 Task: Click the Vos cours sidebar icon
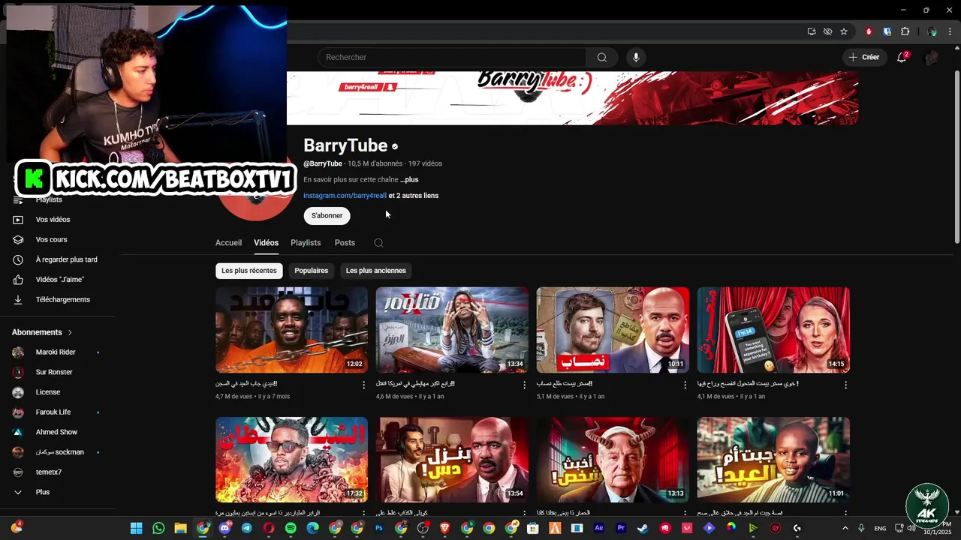coord(18,240)
